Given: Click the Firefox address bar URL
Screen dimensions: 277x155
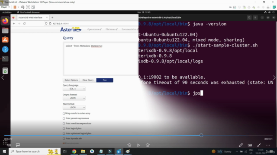Looking at the screenshot, I should pyautogui.click(x=61, y=24).
